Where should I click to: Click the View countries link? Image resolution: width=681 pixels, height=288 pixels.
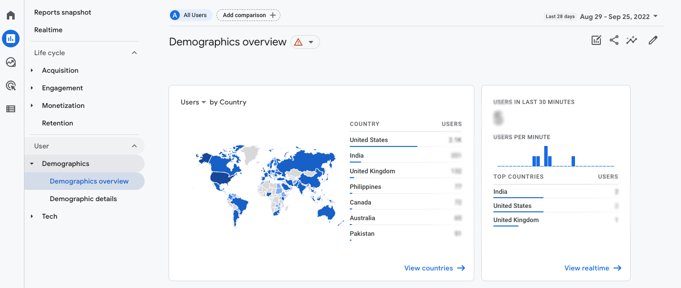pyautogui.click(x=434, y=267)
